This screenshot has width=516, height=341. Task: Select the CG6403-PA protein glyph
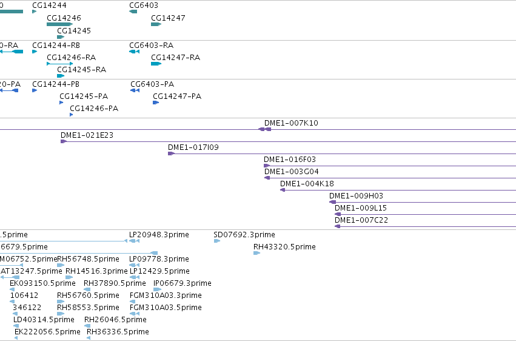135,90
